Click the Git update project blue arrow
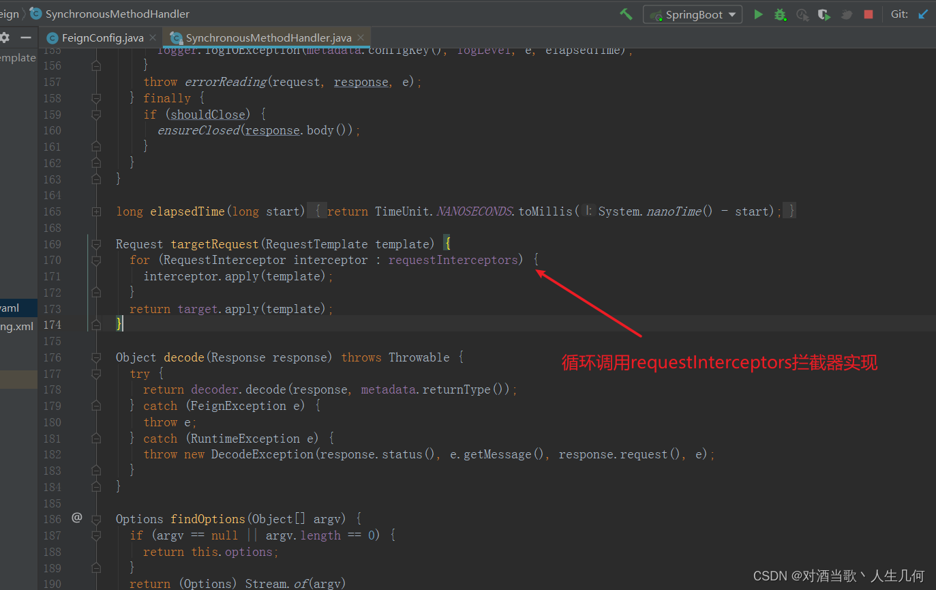This screenshot has width=936, height=590. tap(923, 14)
